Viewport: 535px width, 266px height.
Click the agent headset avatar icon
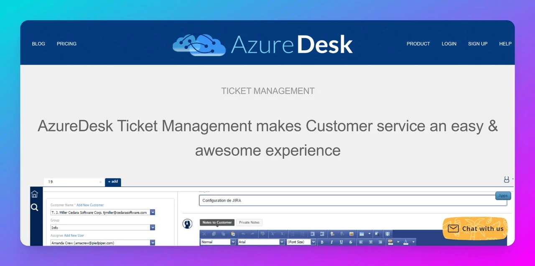[188, 224]
